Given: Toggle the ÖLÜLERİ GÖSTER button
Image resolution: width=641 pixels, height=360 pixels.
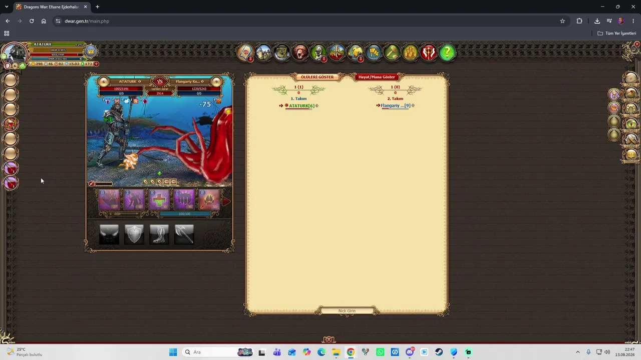Looking at the screenshot, I should pos(317,77).
